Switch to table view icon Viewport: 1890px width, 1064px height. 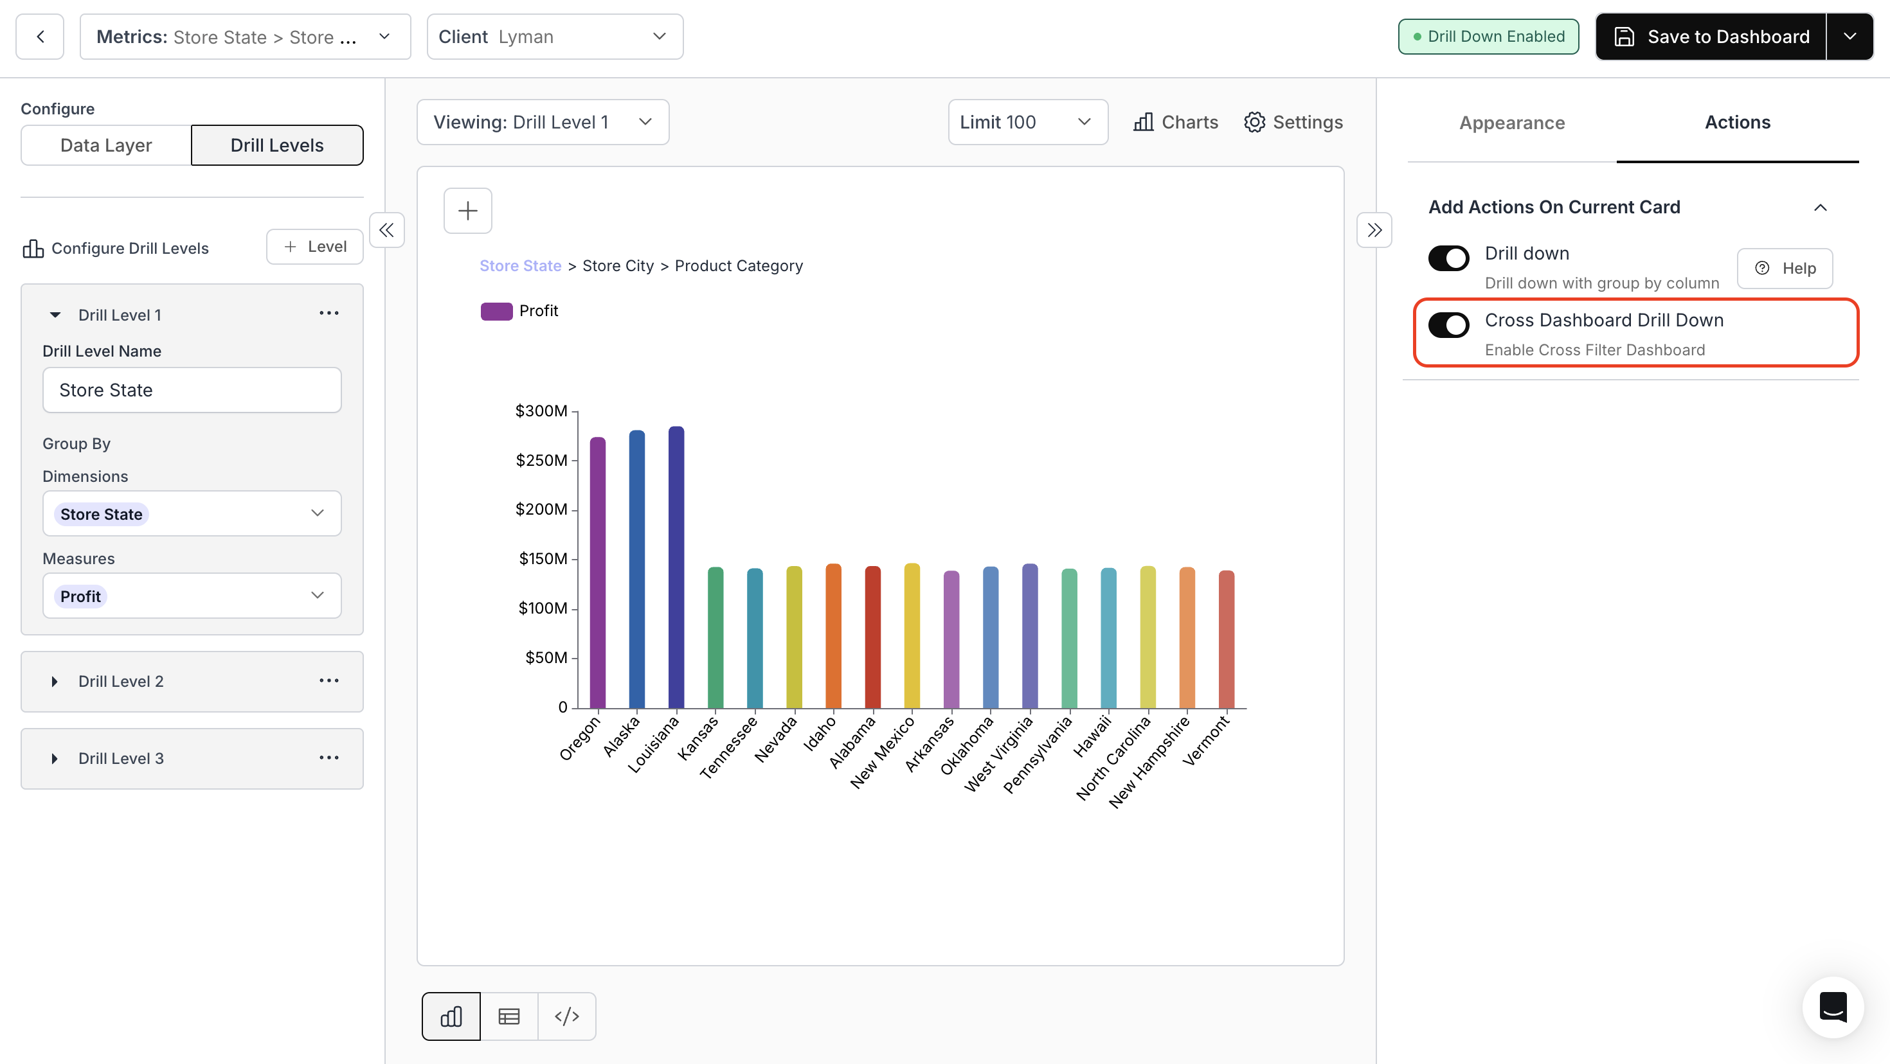click(509, 1016)
